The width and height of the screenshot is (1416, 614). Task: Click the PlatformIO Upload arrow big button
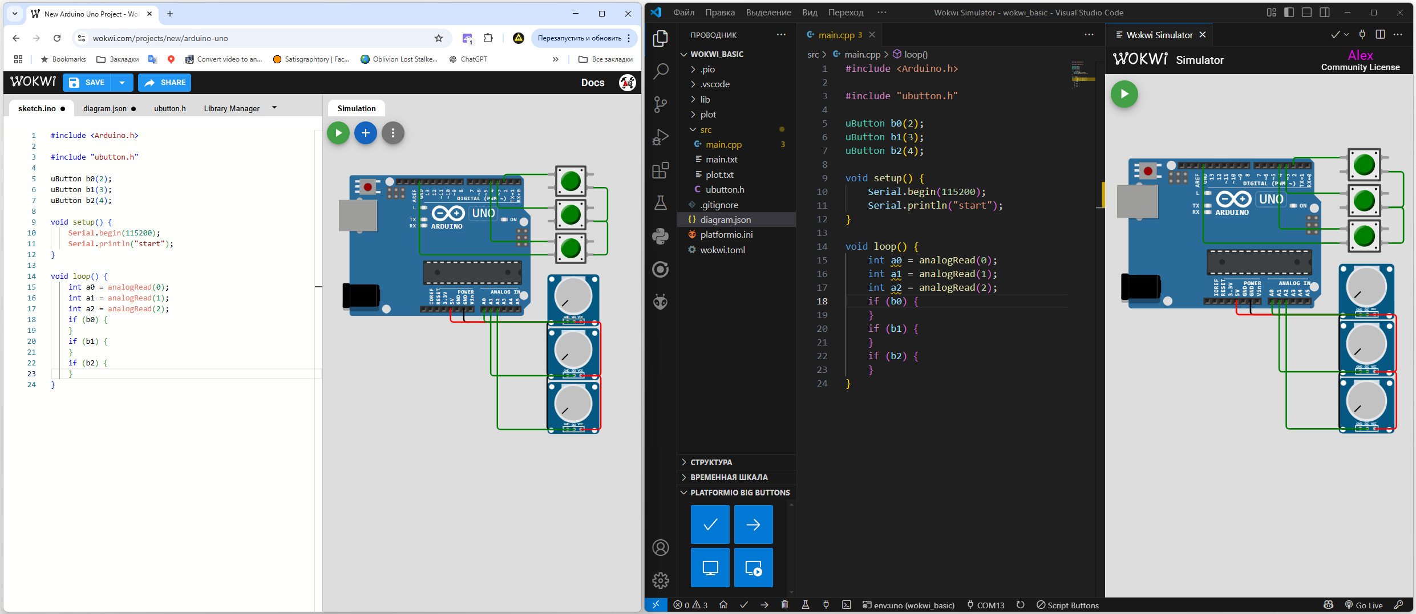[754, 524]
